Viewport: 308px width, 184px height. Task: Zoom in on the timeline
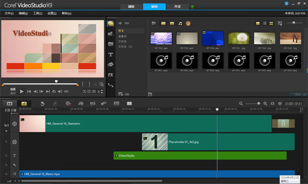tap(265, 104)
